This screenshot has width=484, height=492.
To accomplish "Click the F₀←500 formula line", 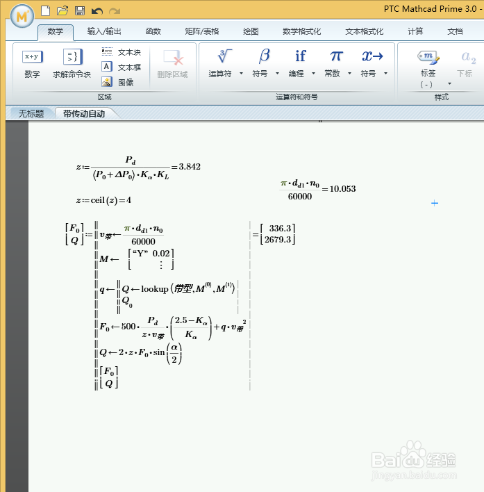I will [173, 327].
